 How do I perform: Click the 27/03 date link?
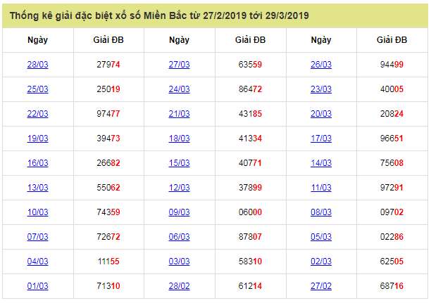click(180, 65)
